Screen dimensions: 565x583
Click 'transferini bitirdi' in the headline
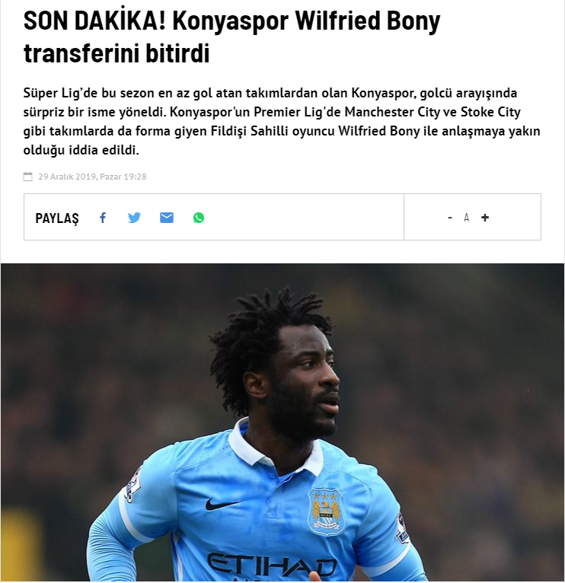(117, 53)
